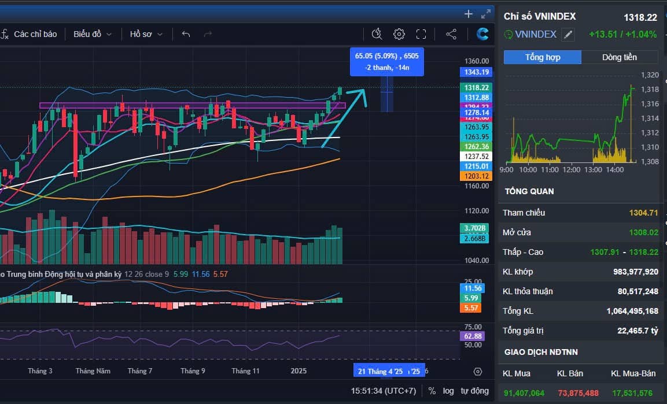Expand the chart panel with arrows icon
The image size is (667, 404).
click(486, 14)
